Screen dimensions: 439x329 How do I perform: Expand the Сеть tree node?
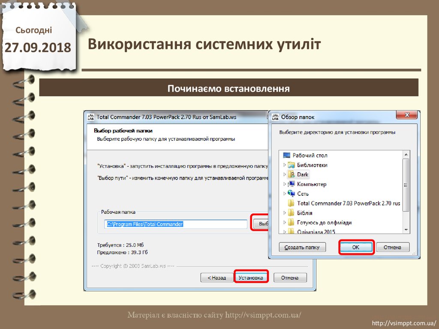[x=284, y=194]
